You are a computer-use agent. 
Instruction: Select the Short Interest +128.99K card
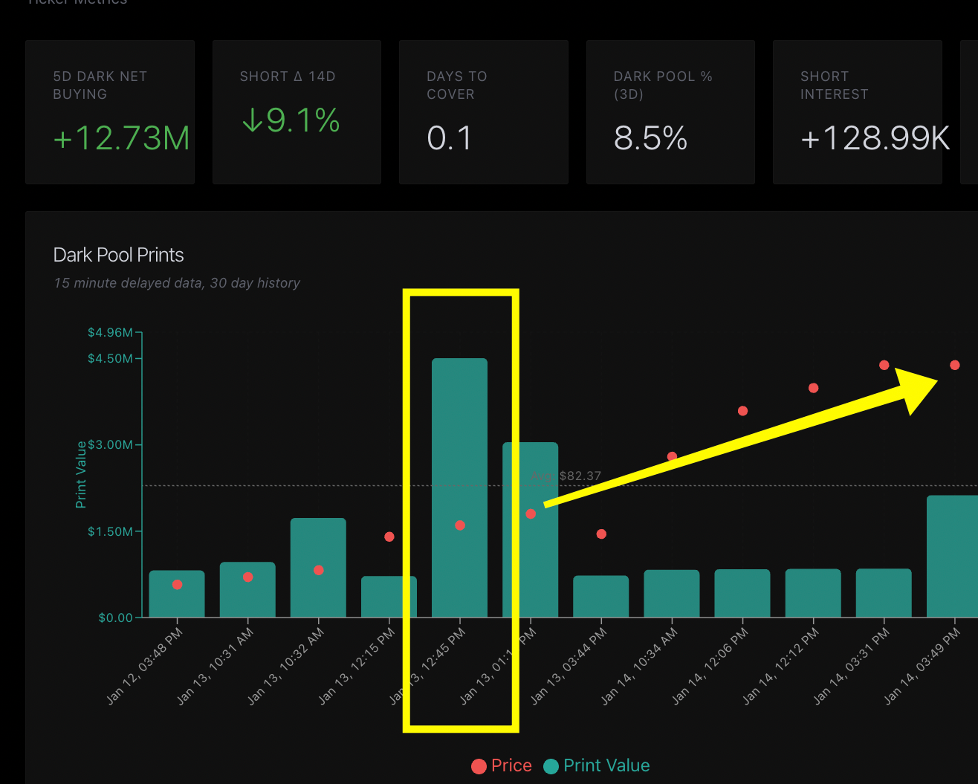pos(857,112)
